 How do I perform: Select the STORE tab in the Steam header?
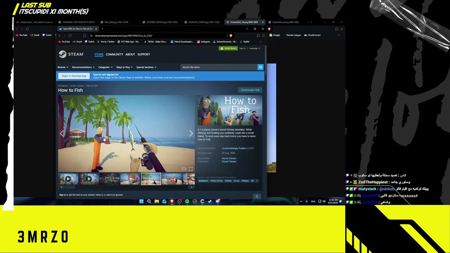(99, 54)
